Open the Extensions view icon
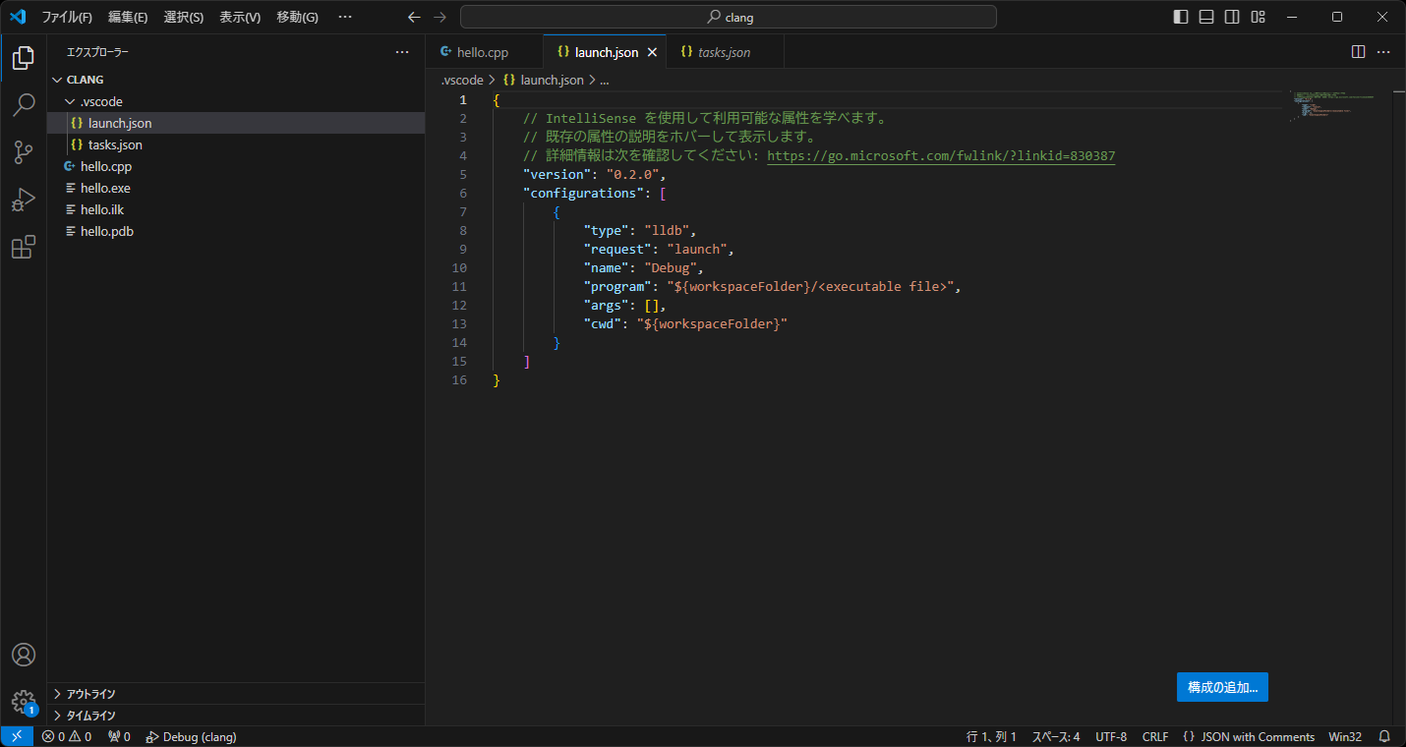Screen dimensions: 1406x747 [23, 247]
